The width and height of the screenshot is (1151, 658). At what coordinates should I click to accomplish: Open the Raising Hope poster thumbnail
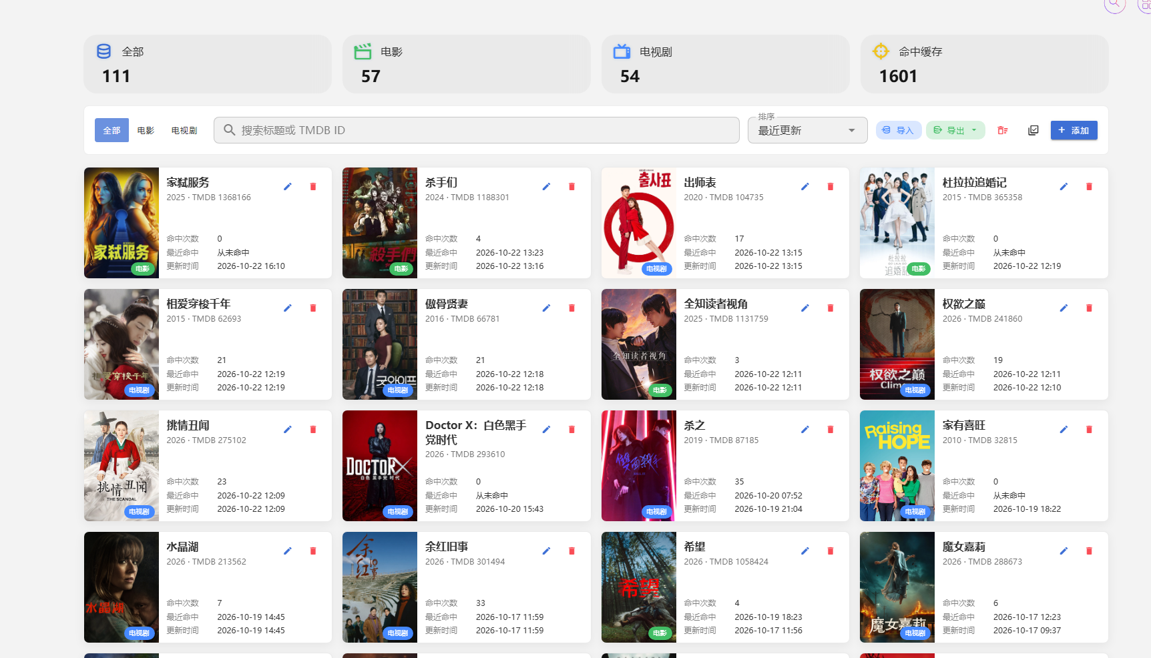click(x=897, y=466)
